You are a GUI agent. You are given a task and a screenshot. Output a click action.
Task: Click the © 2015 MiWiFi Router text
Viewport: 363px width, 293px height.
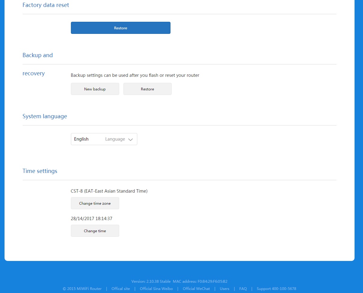[x=82, y=289]
